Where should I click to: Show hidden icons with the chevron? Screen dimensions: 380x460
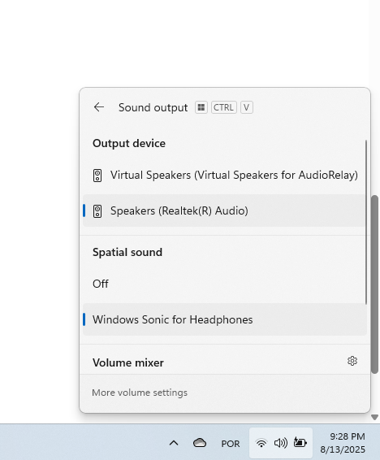pyautogui.click(x=174, y=443)
